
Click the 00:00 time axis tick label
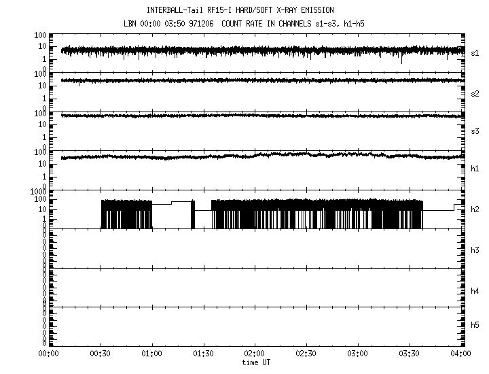tap(48, 354)
